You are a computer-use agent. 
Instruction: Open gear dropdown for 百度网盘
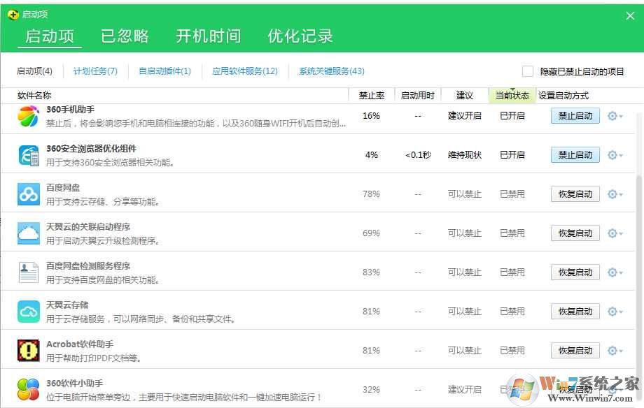coord(615,194)
